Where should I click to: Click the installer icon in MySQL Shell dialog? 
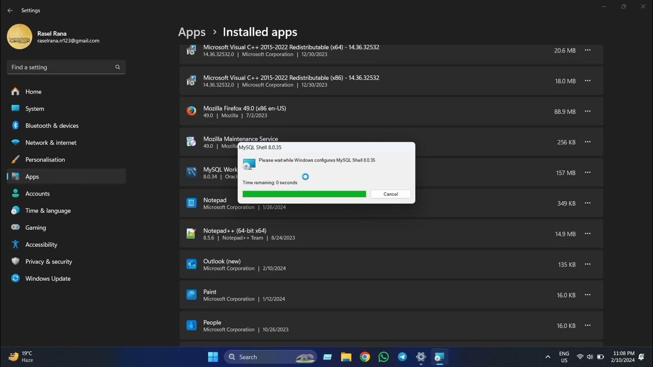point(249,164)
